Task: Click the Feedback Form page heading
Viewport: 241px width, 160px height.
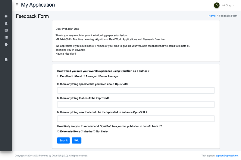Action: (32, 16)
